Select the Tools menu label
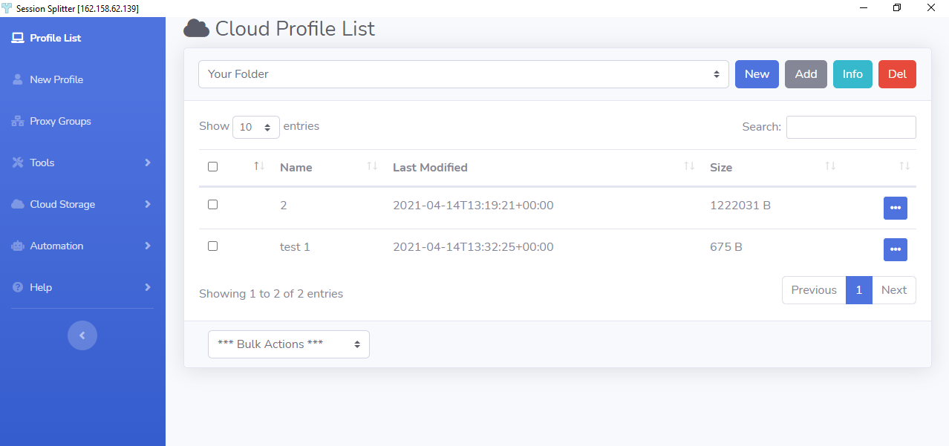Screen dimensions: 949x446 [x=42, y=163]
